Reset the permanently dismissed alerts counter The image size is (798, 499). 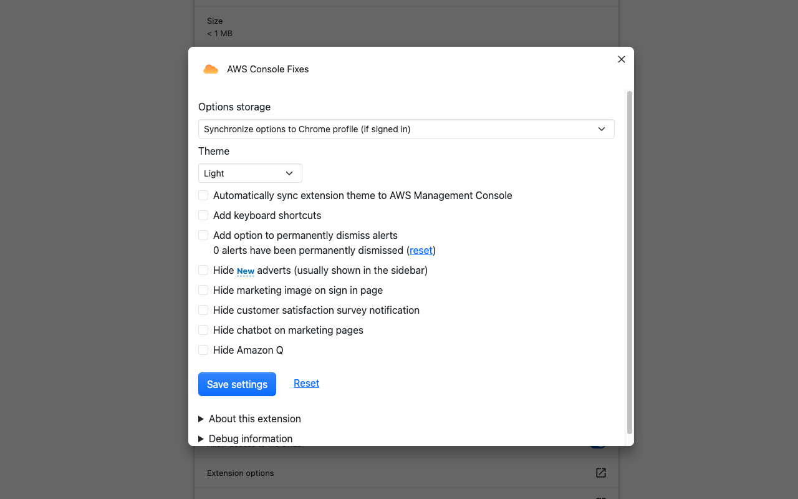click(420, 250)
